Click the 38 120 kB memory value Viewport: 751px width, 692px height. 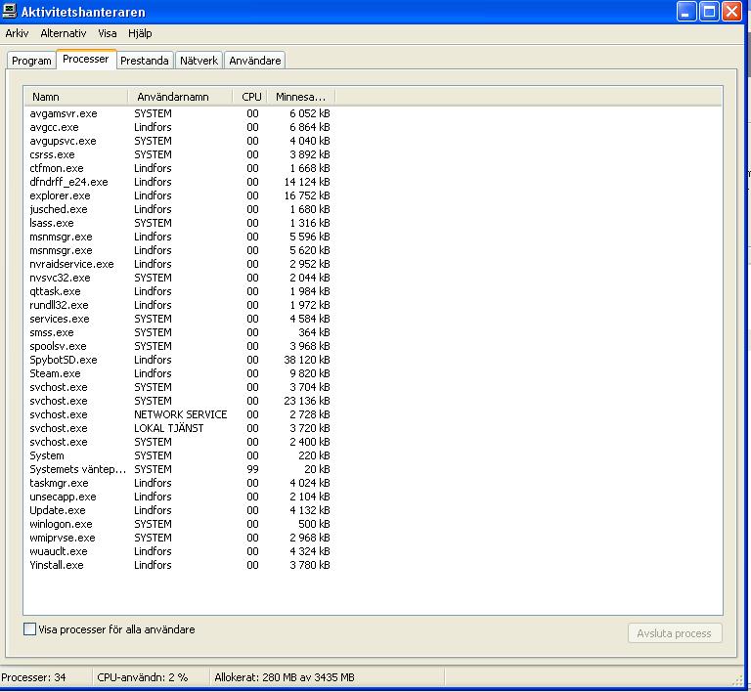coord(307,360)
